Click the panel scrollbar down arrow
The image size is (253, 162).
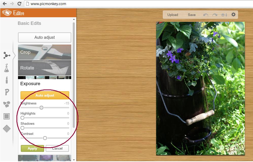(74, 160)
